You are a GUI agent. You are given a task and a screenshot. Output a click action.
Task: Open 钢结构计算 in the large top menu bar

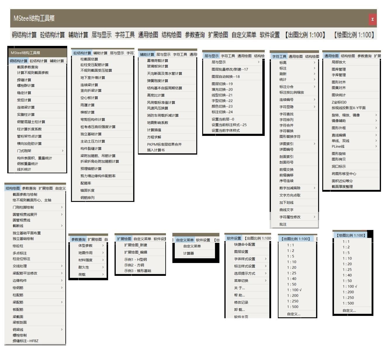coord(24,35)
